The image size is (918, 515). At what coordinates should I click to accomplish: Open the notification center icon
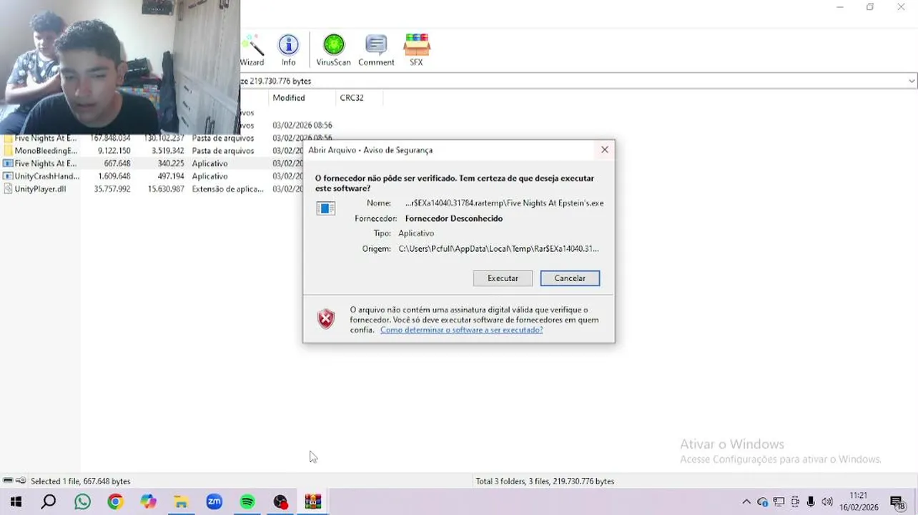tap(897, 502)
